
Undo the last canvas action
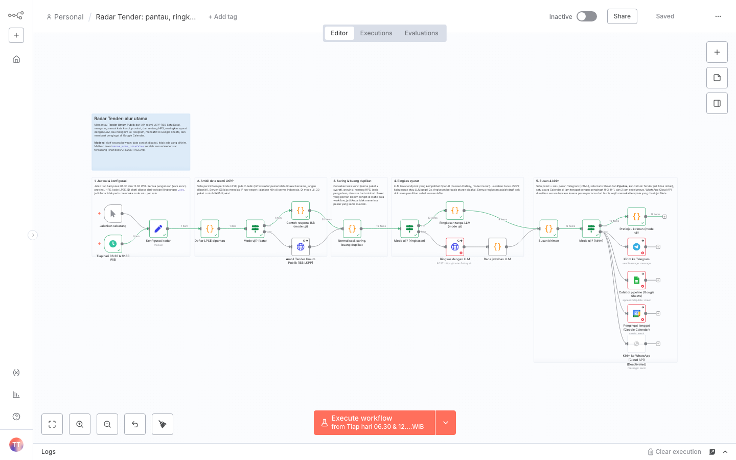(135, 424)
